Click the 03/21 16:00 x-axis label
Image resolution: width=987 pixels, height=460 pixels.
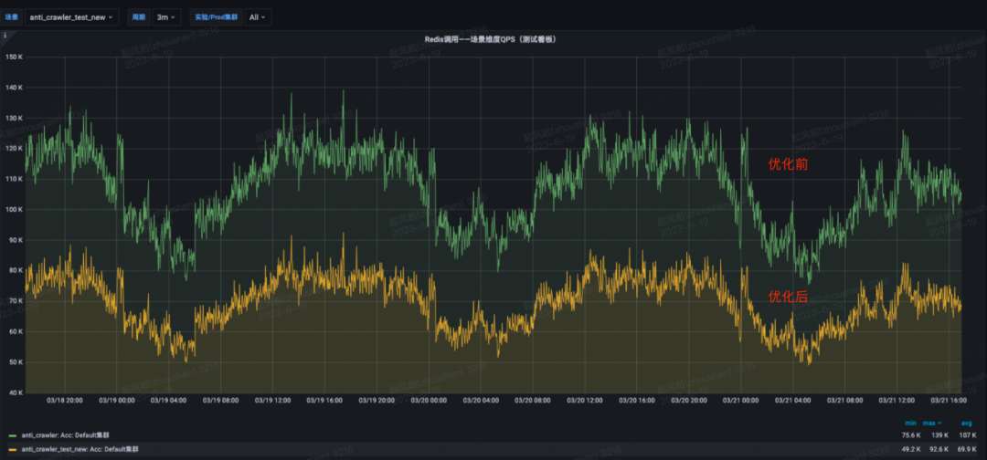[x=948, y=400]
